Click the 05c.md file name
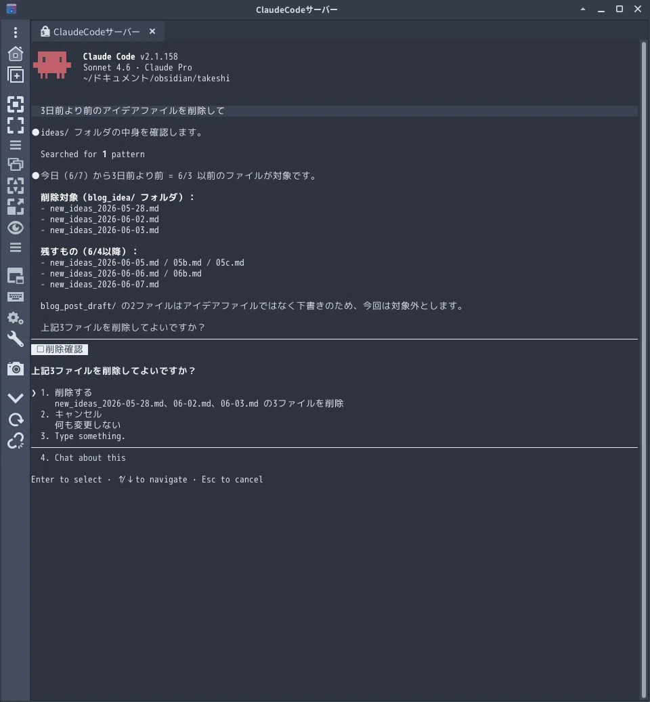Image resolution: width=650 pixels, height=702 pixels. click(230, 263)
